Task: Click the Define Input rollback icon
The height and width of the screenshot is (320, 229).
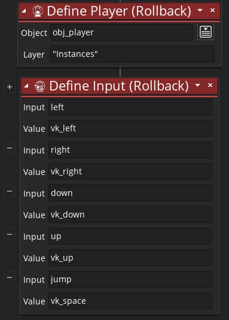Action: pos(39,86)
